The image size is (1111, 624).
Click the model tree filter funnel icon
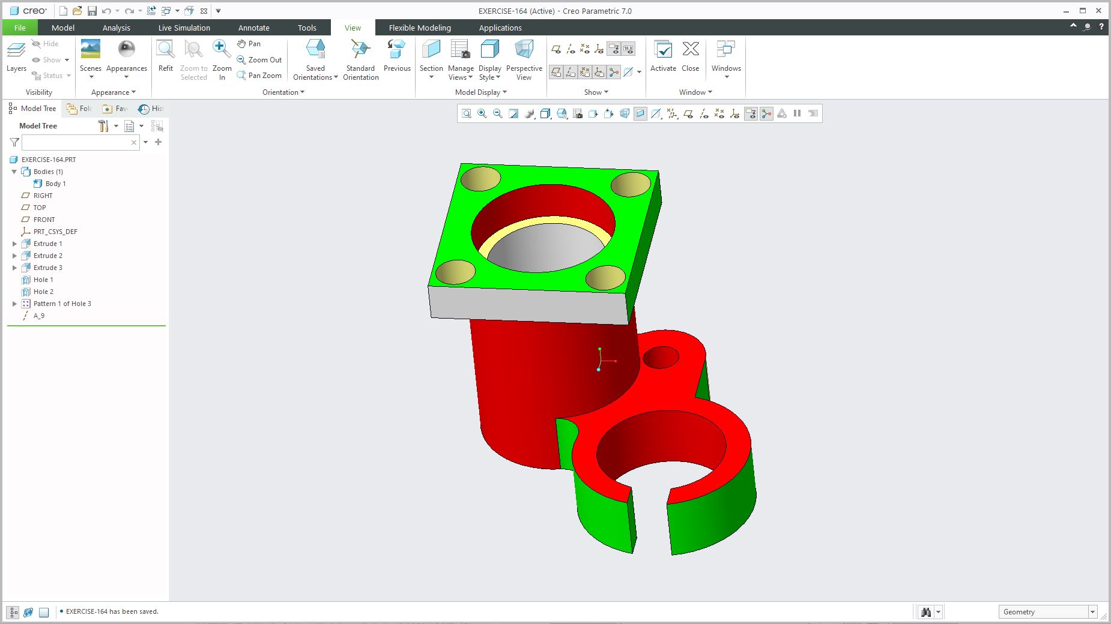[x=14, y=142]
